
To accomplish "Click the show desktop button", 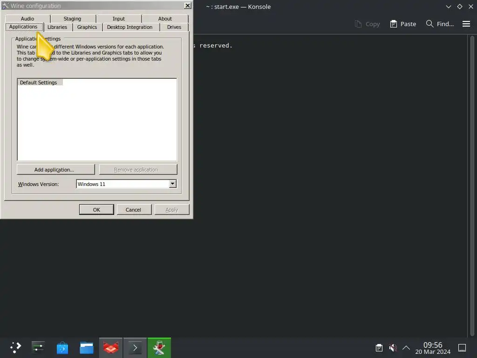I will pyautogui.click(x=462, y=348).
